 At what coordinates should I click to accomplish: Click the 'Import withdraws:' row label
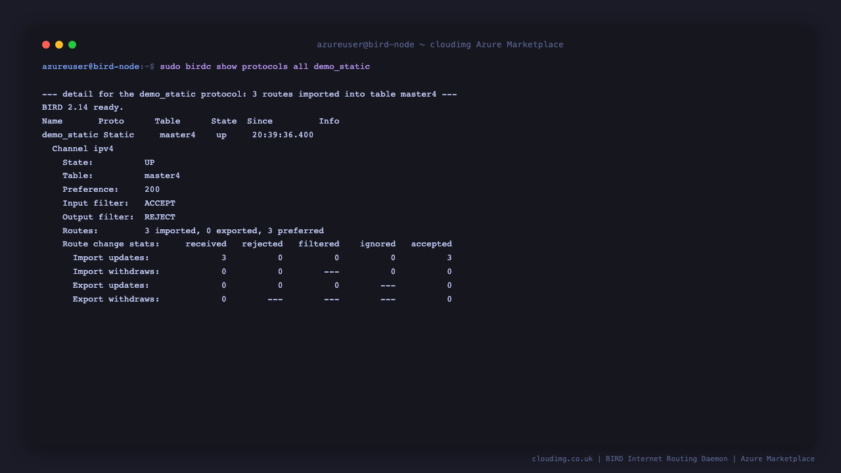point(116,271)
